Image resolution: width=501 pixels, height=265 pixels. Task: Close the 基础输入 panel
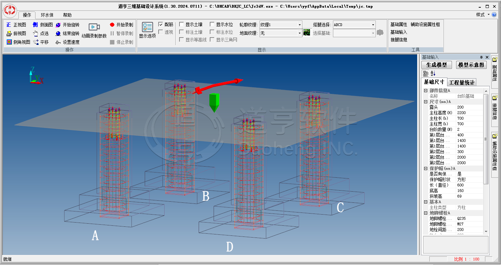coord(487,57)
